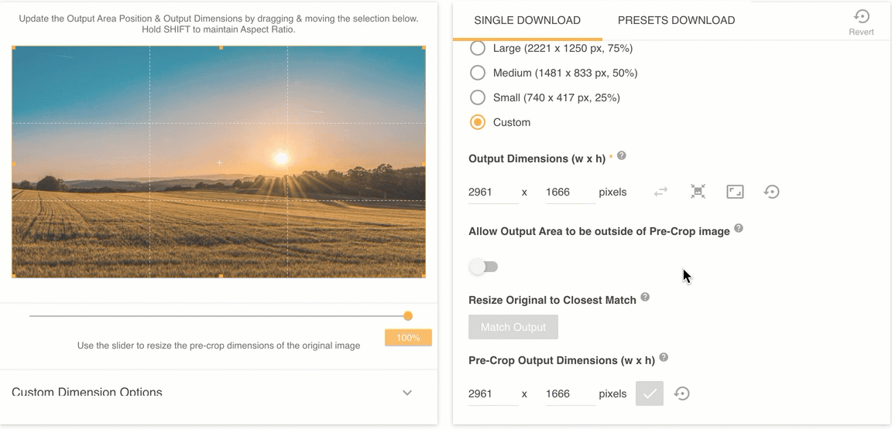Image resolution: width=892 pixels, height=429 pixels.
Task: Enable Allow Output Area outside Pre-Crop toggle
Action: pos(483,267)
